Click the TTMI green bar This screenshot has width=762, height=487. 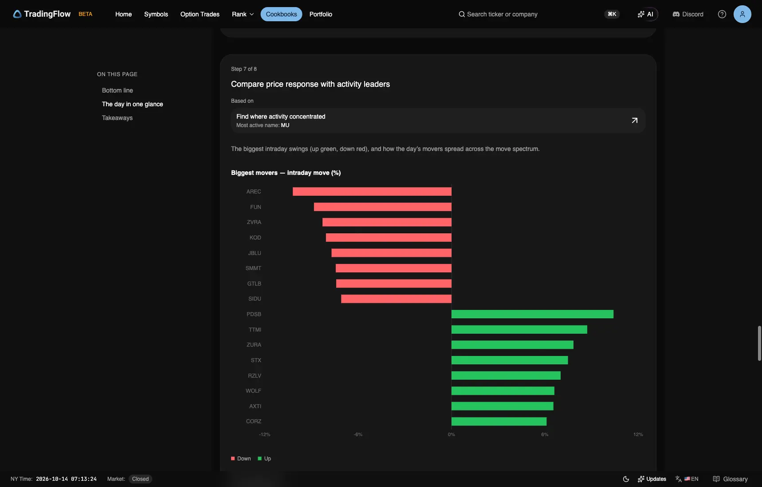[x=519, y=330]
